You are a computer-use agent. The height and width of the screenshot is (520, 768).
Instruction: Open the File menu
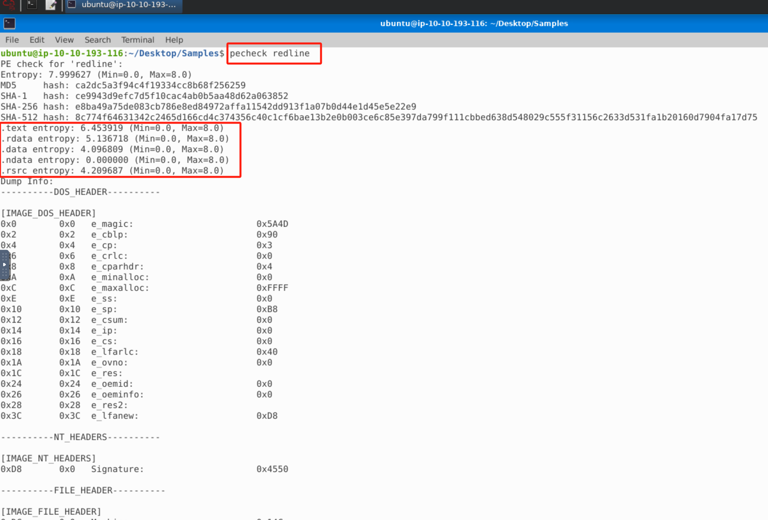[12, 40]
